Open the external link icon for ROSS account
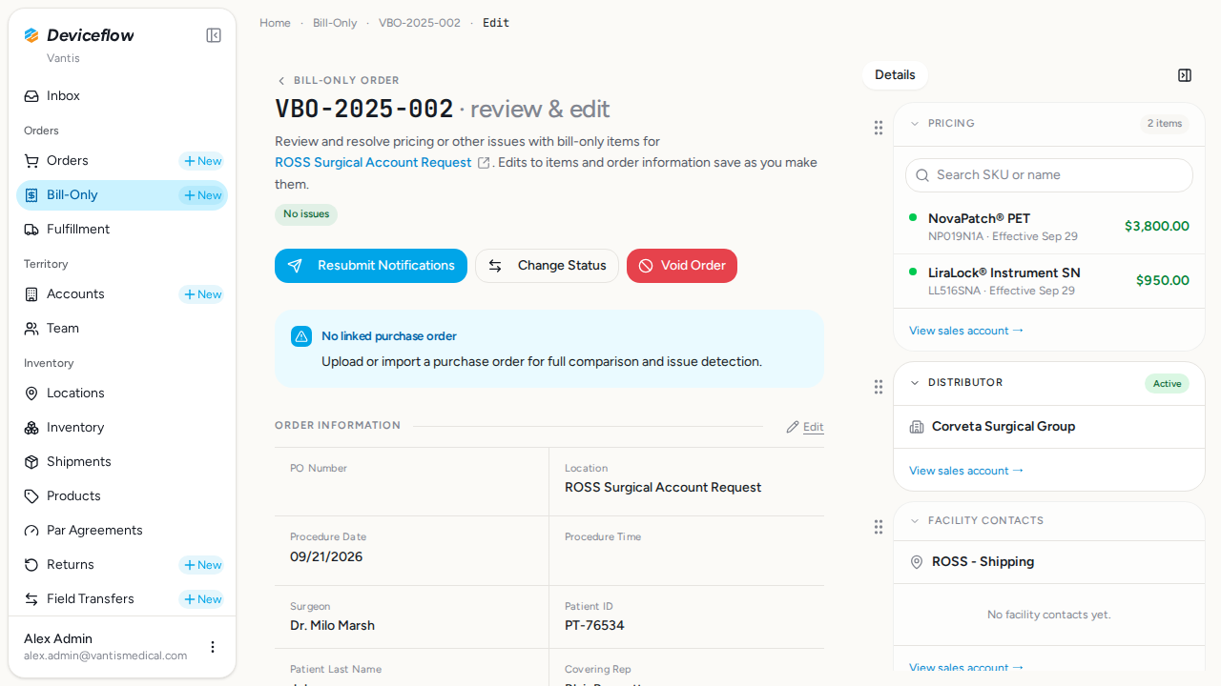Screen dimensions: 1221x686 [484, 163]
